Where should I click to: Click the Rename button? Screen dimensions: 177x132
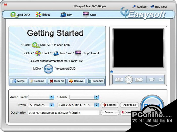37,81
